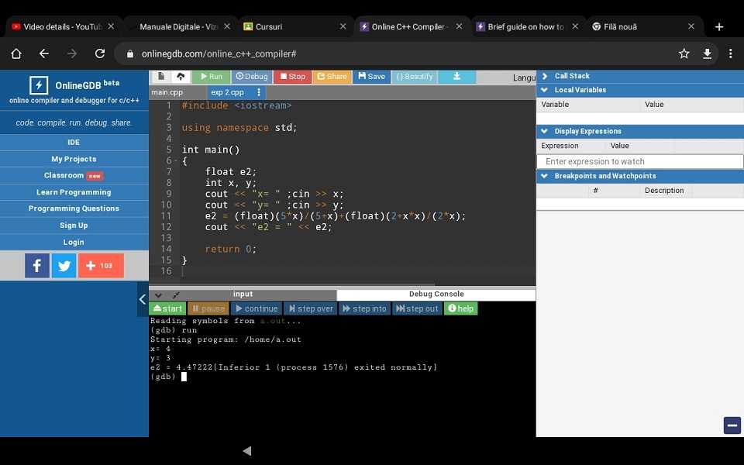Click the browser reload icon
Screen dimensions: 744x465
click(99, 53)
